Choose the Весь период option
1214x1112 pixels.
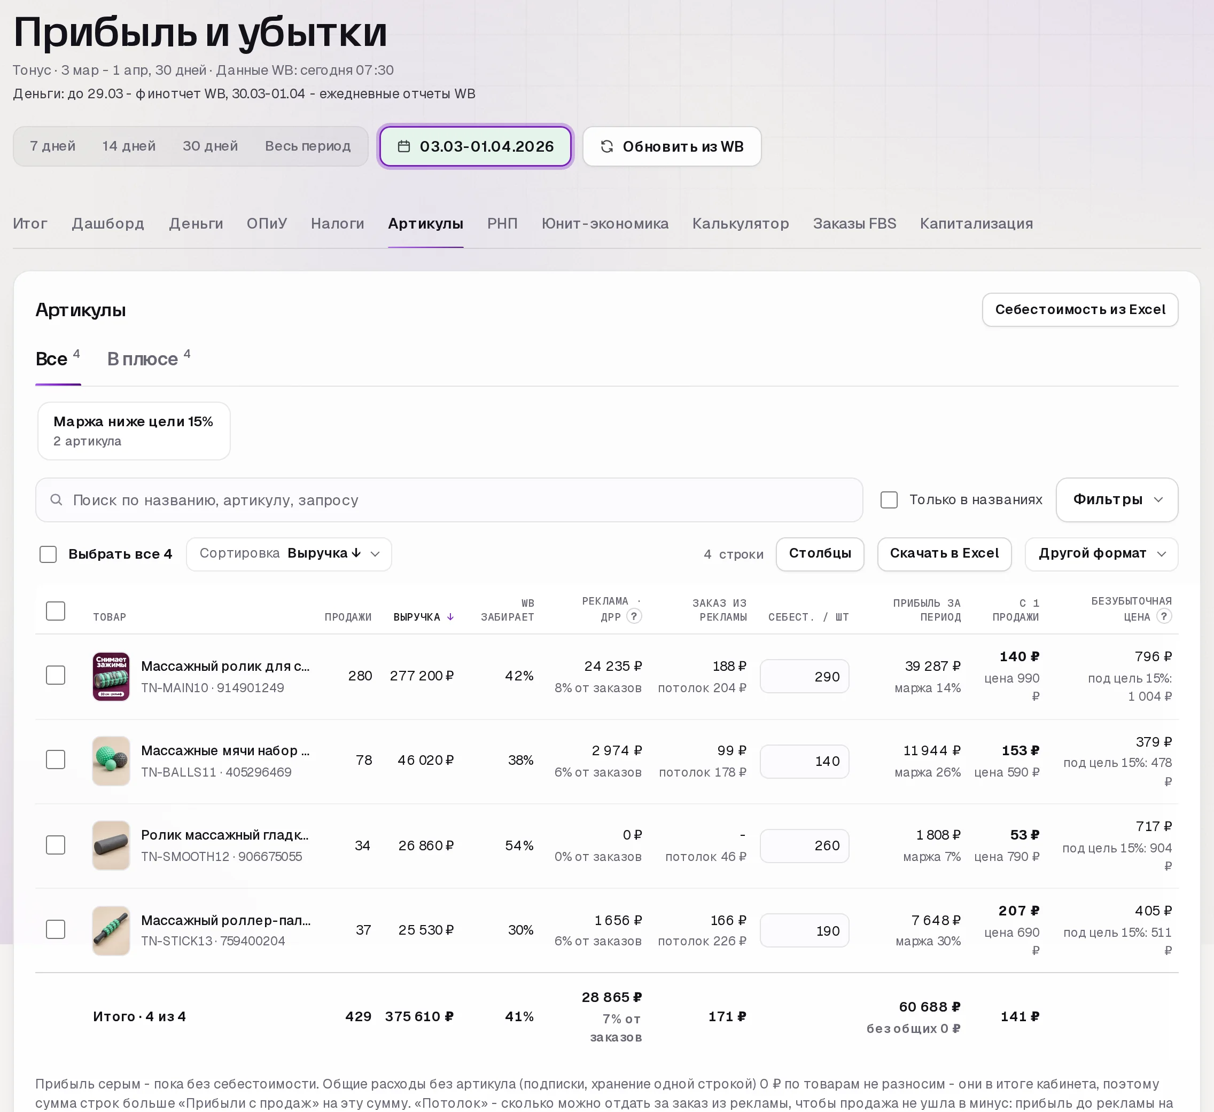[x=308, y=146]
